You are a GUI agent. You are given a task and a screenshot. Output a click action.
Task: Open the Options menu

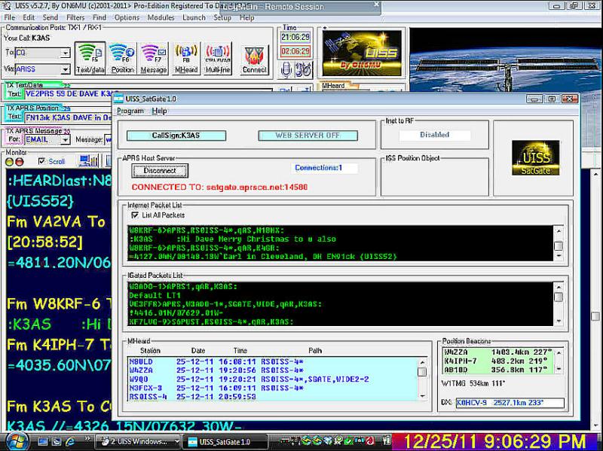point(127,17)
